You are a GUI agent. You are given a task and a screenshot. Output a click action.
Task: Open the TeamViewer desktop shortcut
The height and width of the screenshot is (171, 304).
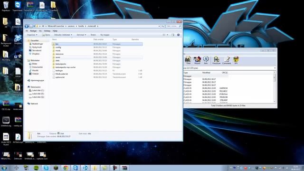18,6
